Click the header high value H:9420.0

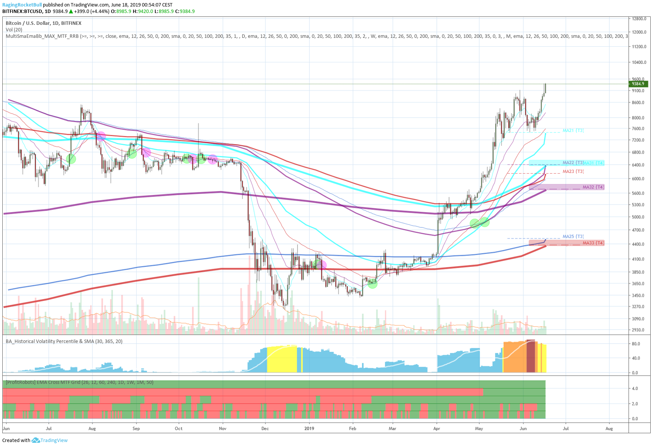[143, 11]
